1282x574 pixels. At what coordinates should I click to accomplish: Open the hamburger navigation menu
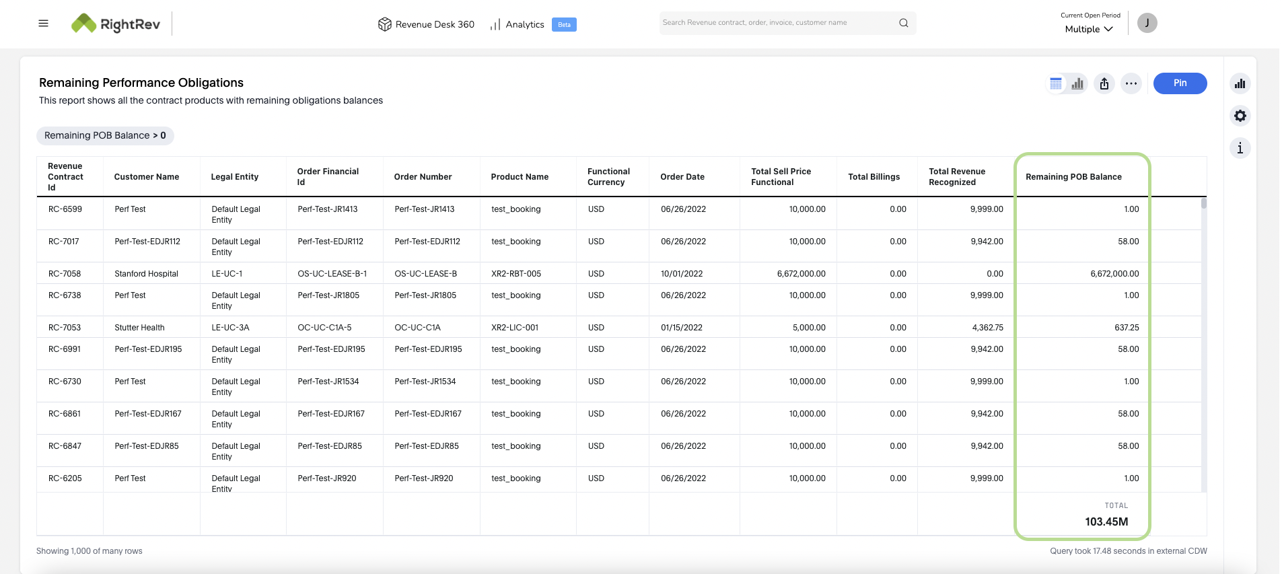click(x=44, y=24)
